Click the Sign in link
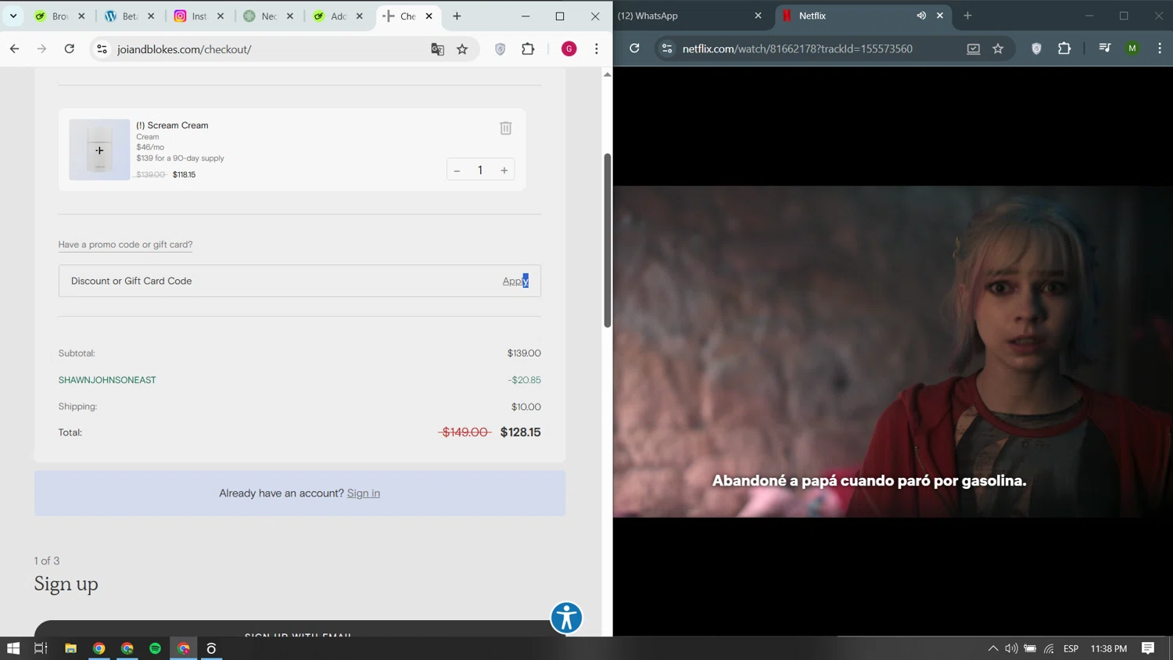The width and height of the screenshot is (1173, 660). (363, 493)
